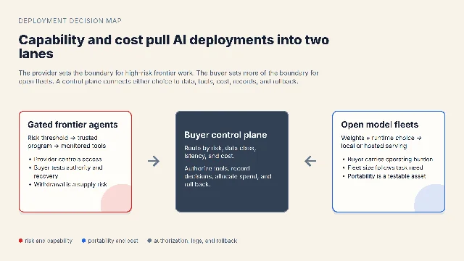Viewport: 464px width, 261px height.
Task: Click the 'Buyer control plane' card heading
Action: (225, 135)
